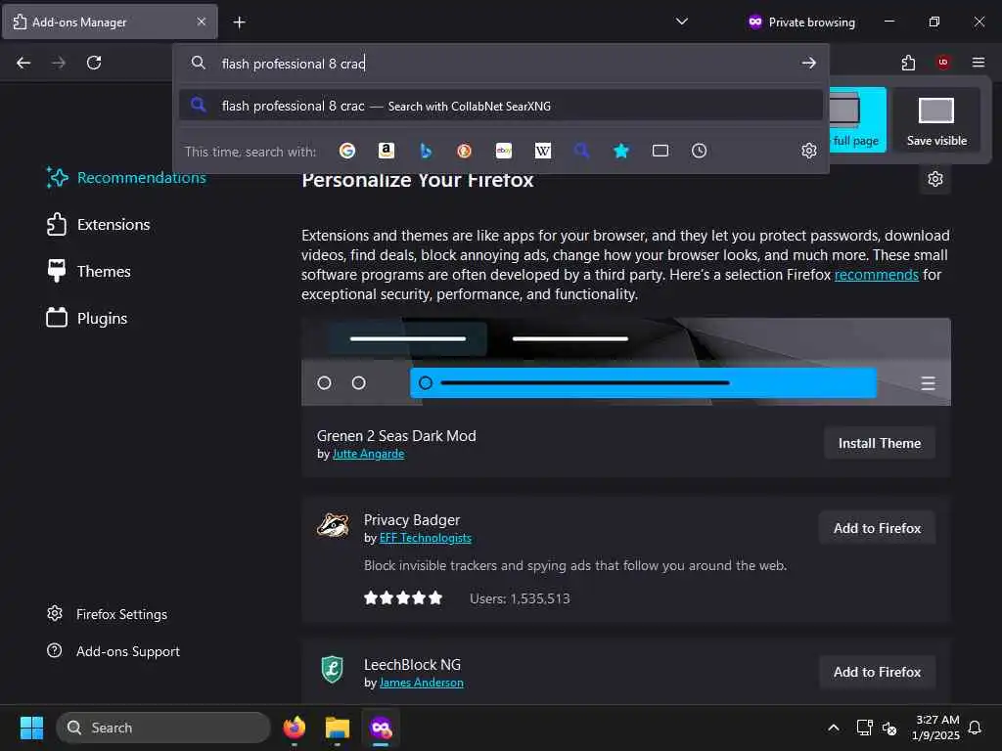Image resolution: width=1002 pixels, height=751 pixels.
Task: Open a new tab with plus button
Action: [x=239, y=22]
